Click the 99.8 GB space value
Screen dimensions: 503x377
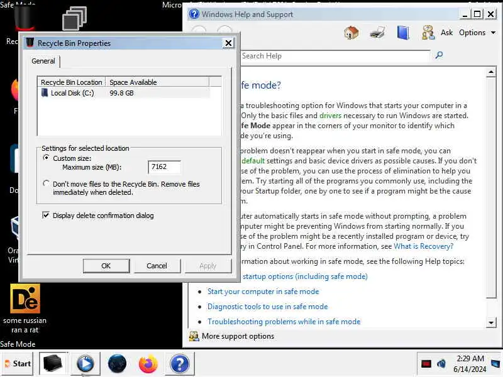pos(121,93)
